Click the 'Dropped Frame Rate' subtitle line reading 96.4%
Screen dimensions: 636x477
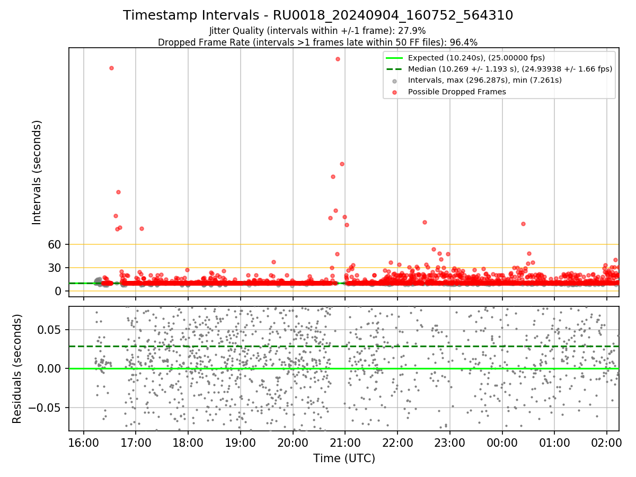pyautogui.click(x=317, y=42)
